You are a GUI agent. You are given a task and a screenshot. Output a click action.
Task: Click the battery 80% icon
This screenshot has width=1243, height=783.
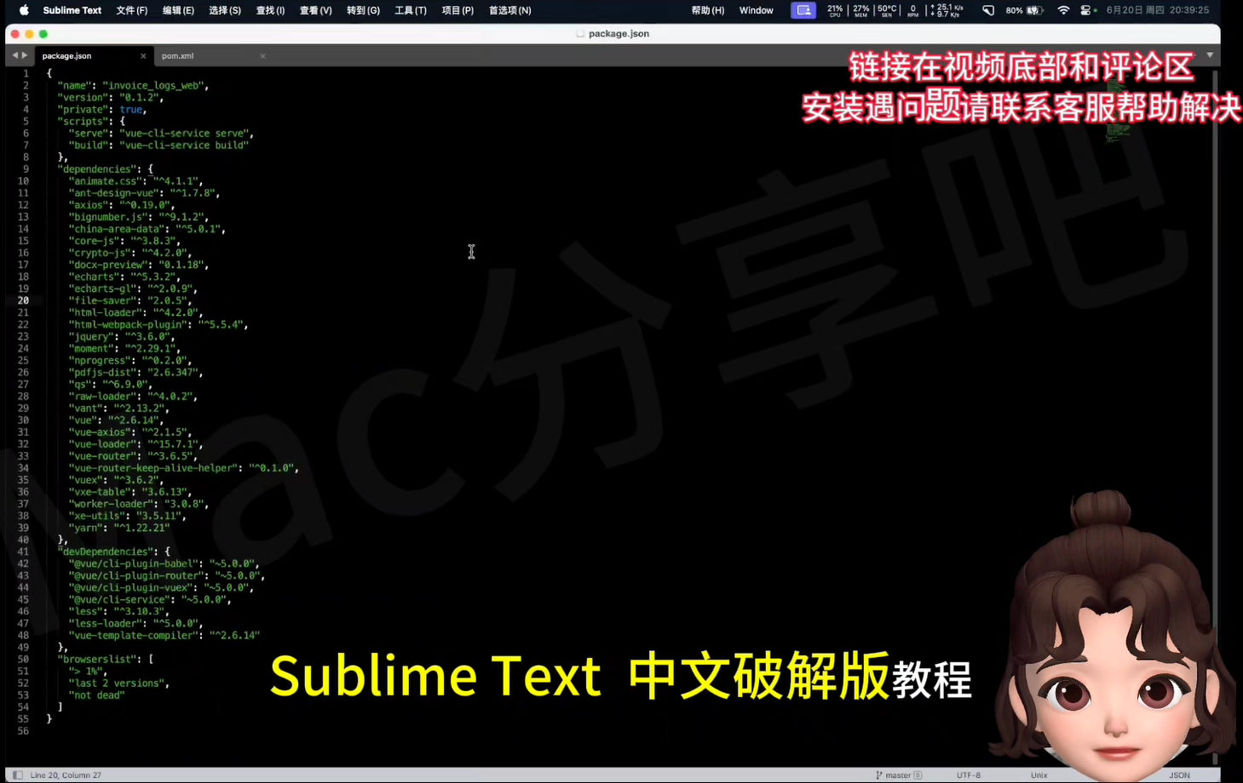pos(1024,10)
